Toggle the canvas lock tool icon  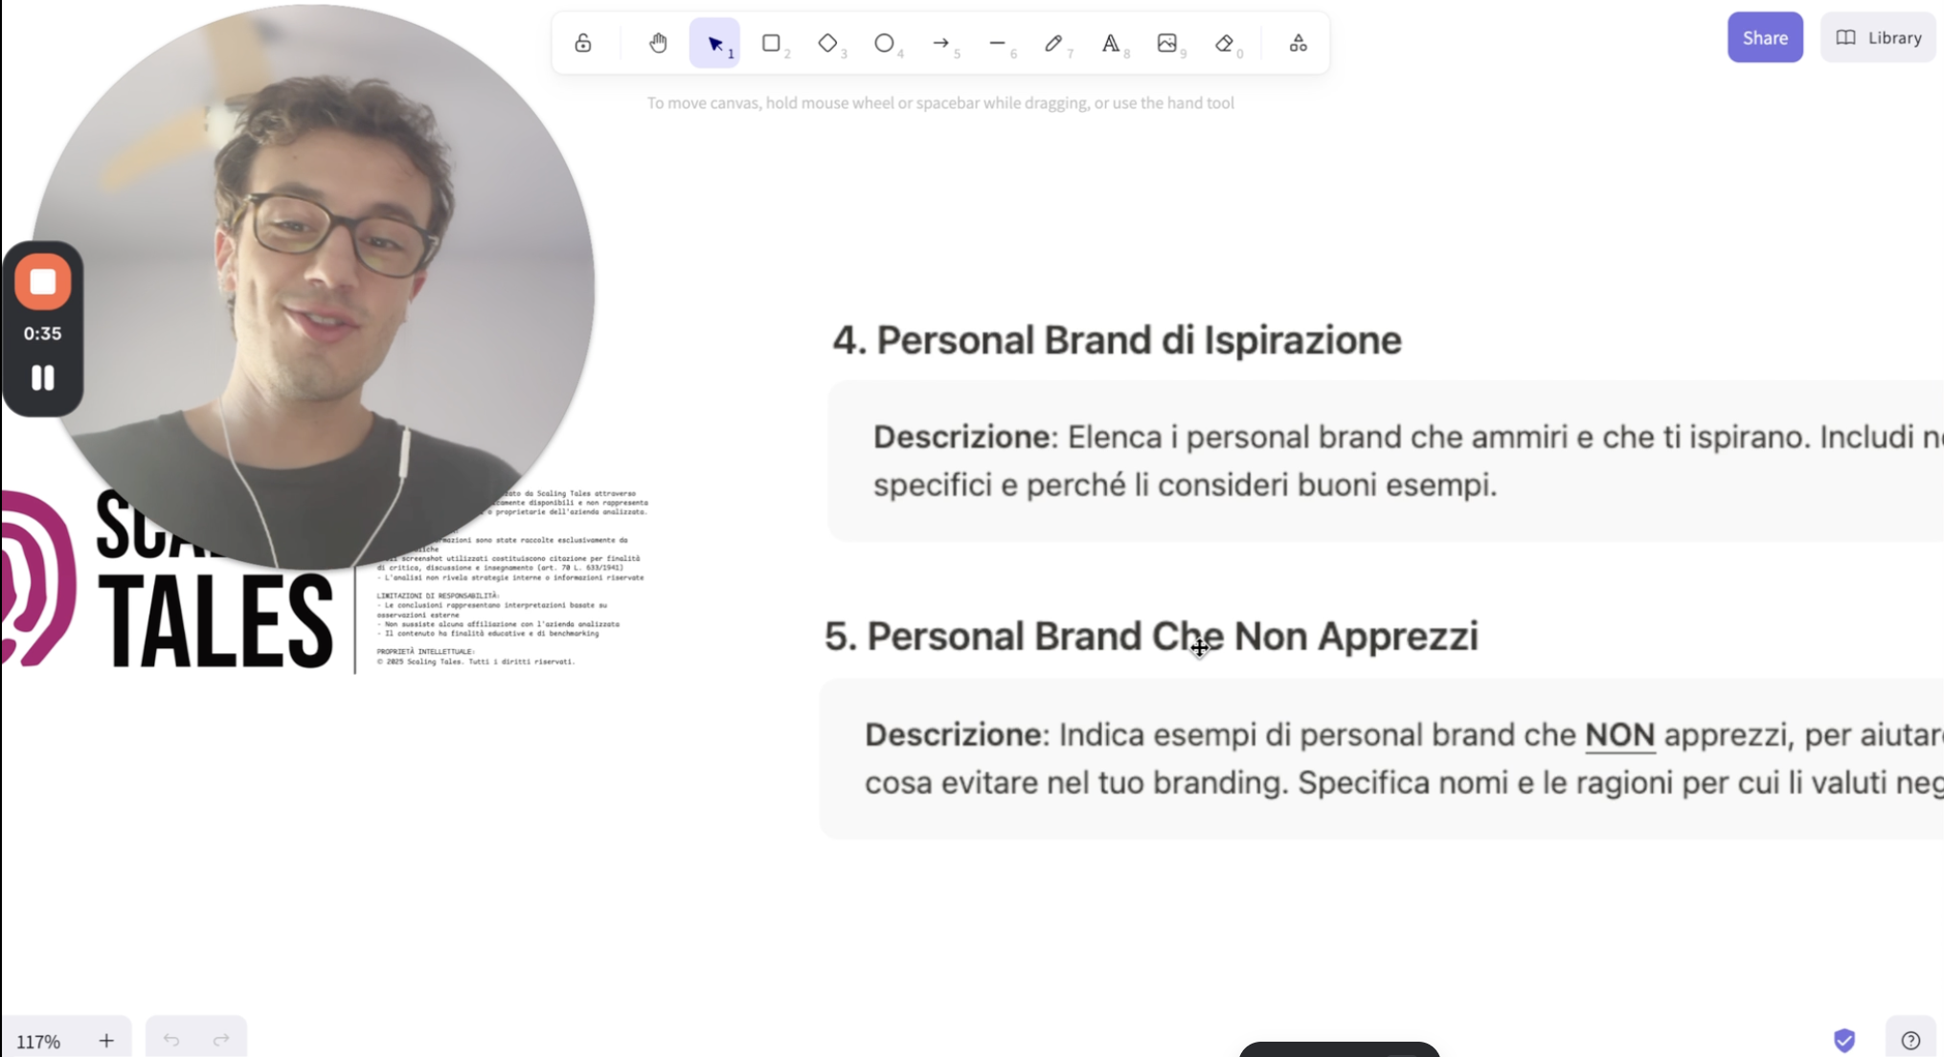(582, 43)
